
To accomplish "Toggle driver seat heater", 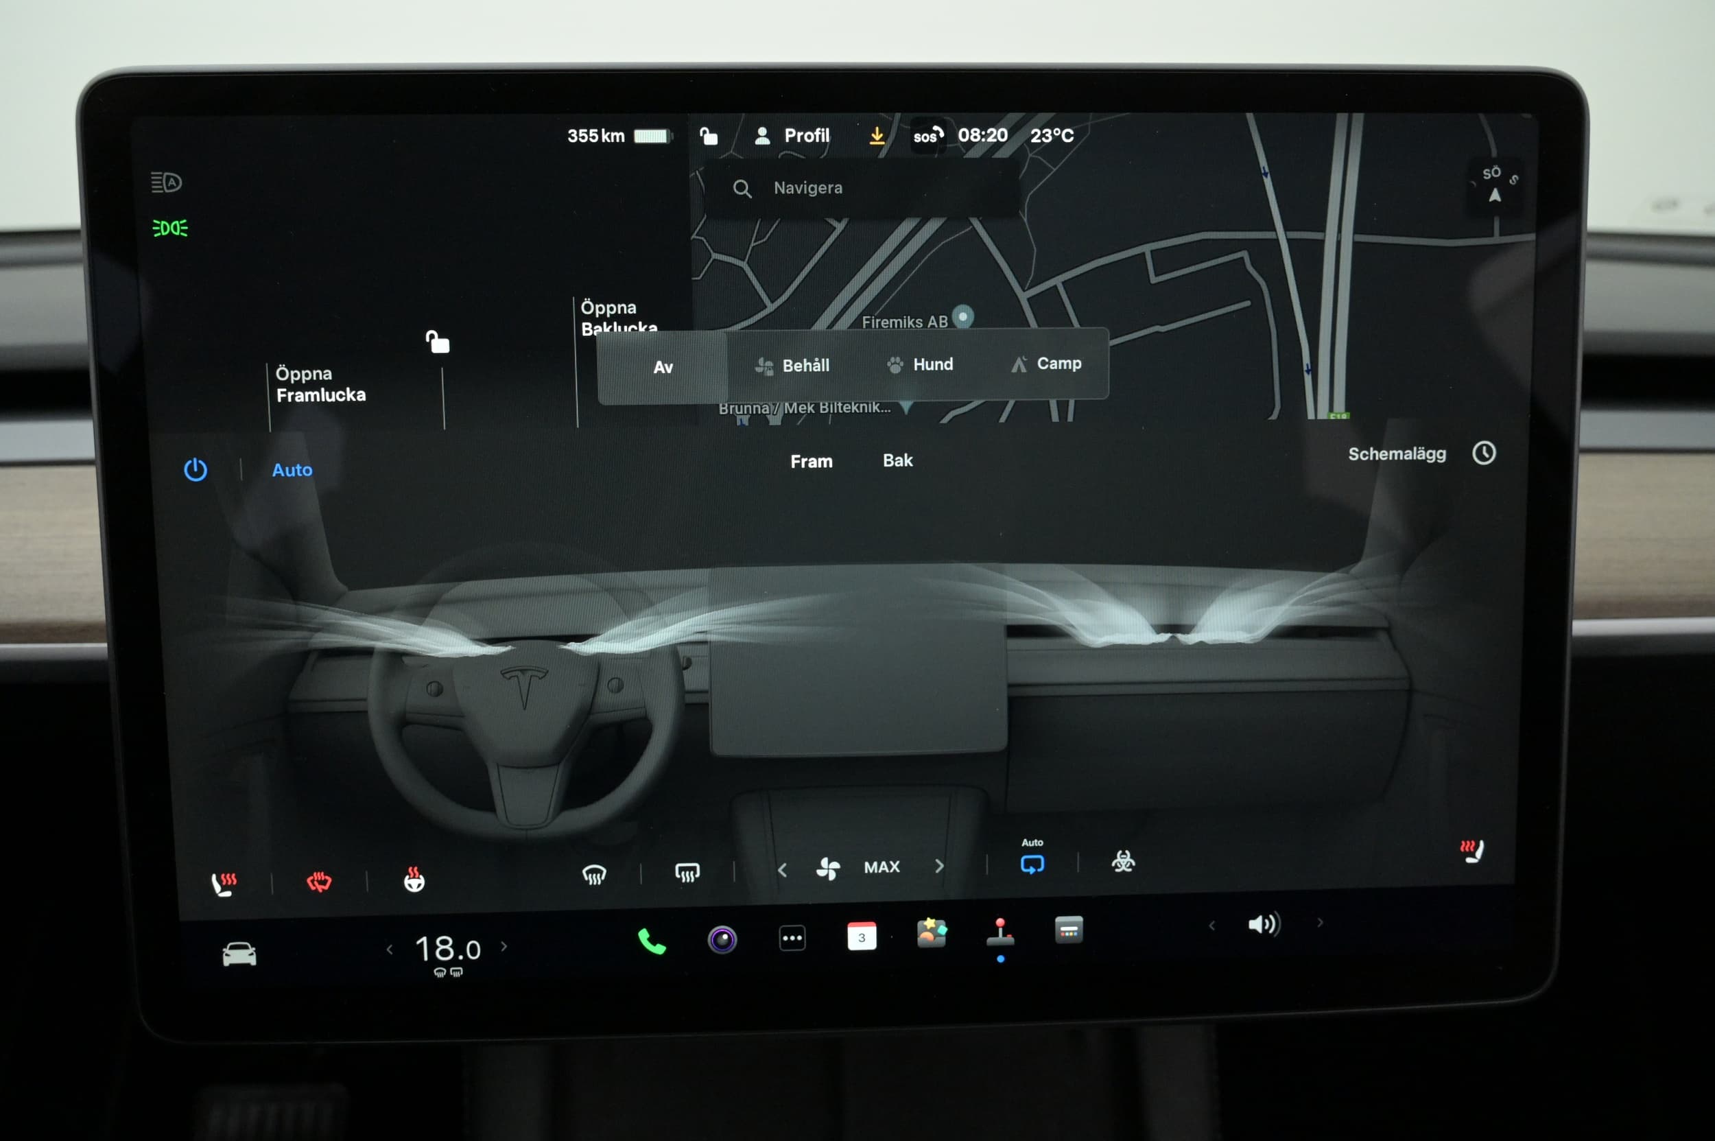I will [x=224, y=884].
